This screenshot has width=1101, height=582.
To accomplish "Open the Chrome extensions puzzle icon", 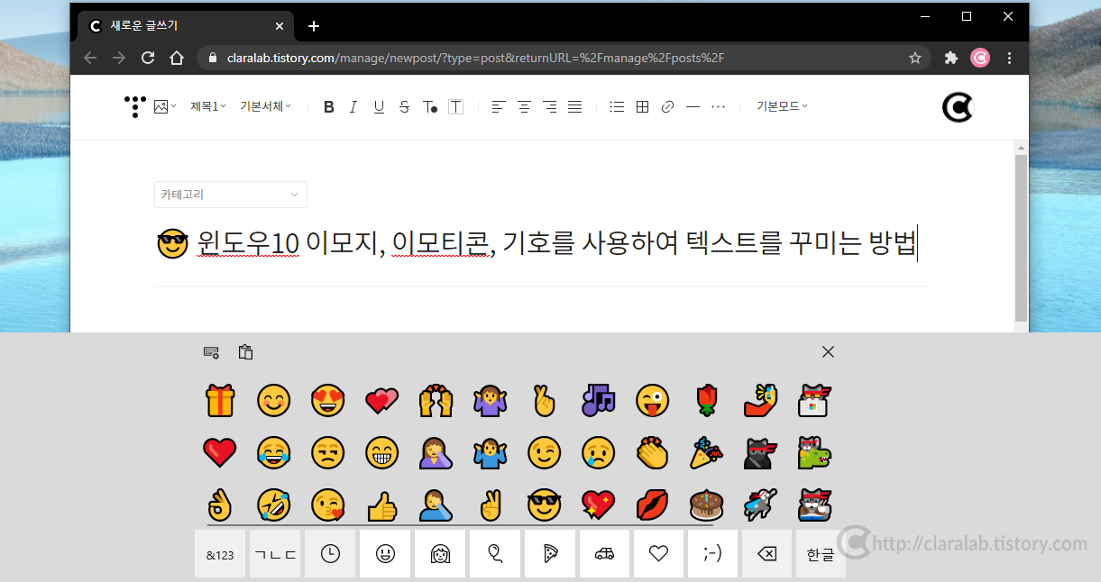I will (950, 58).
